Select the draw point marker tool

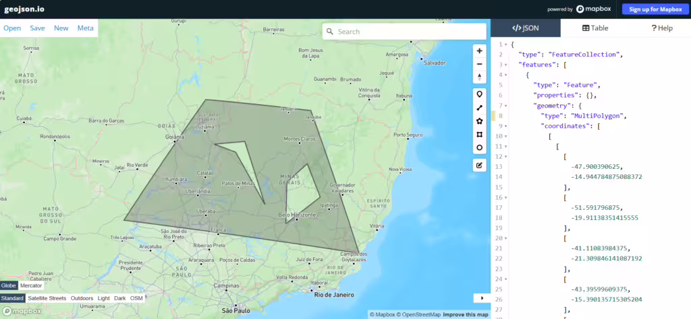tap(479, 94)
